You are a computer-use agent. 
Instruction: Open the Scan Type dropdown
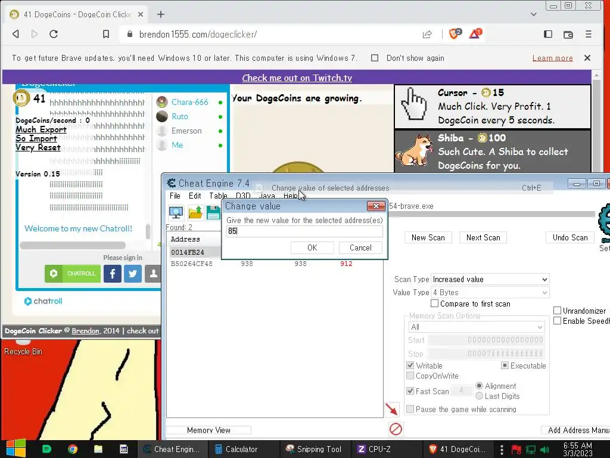[490, 279]
